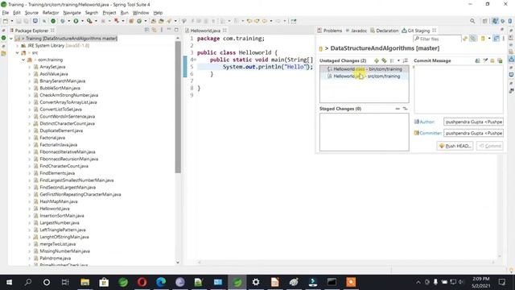Add all unstaged files to index
Screen dimensions: 515x290
coord(384,61)
